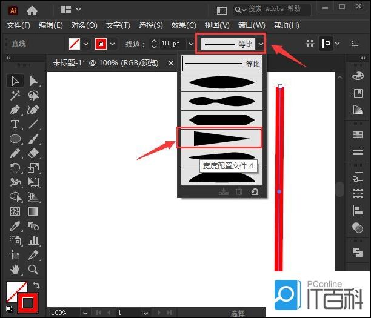The image size is (371, 318).
Task: Select the Free Transform tool
Action: 33,182
